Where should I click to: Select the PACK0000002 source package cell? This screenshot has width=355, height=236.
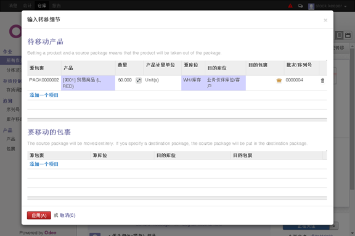click(x=44, y=83)
